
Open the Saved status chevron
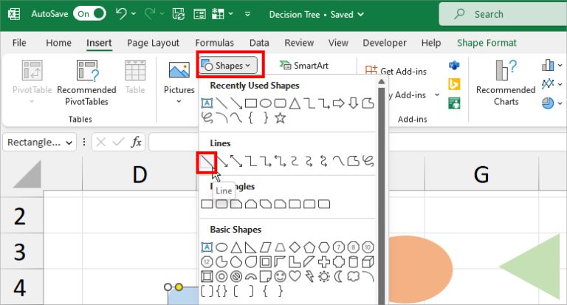click(x=360, y=15)
